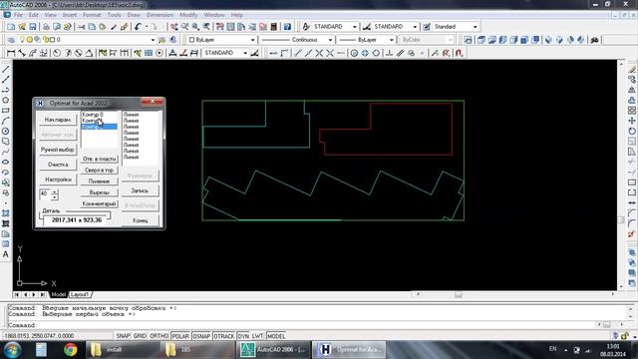The image size is (638, 359).
Task: Click the Snap to Perpendicular icon
Action: point(390,53)
